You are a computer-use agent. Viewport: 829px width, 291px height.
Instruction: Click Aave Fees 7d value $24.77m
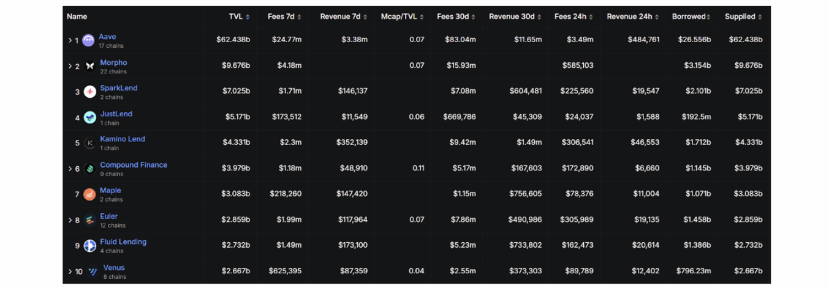286,40
